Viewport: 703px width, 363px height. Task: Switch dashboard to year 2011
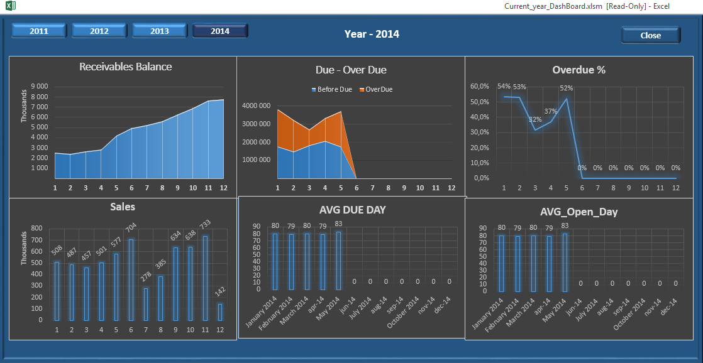(x=39, y=31)
